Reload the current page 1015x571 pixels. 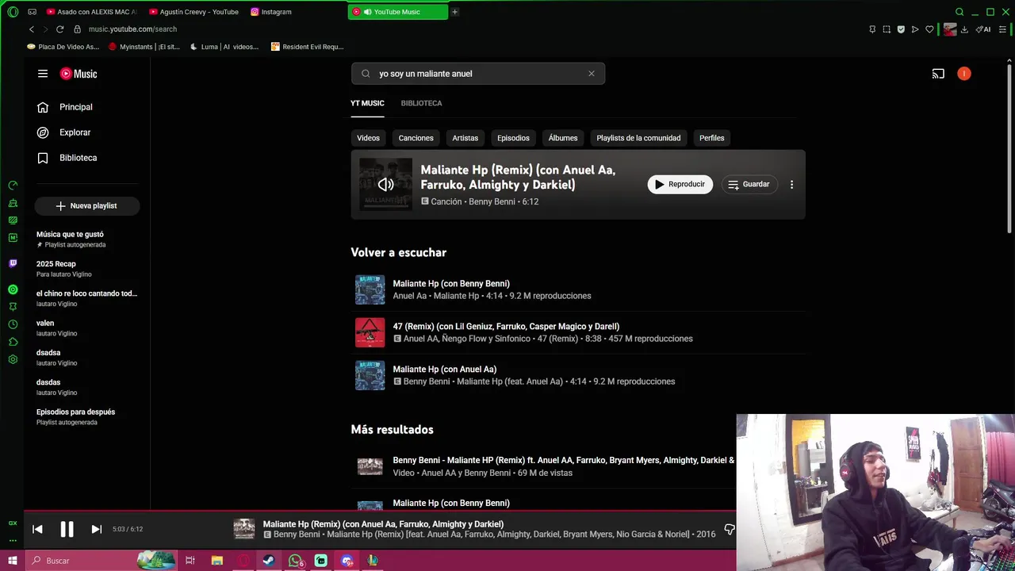59,29
